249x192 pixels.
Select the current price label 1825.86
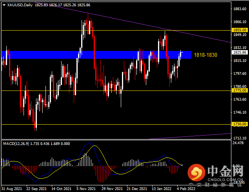(240, 53)
